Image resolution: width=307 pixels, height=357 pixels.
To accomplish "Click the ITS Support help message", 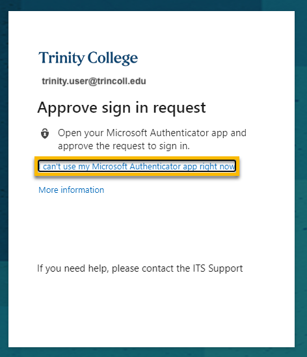I will point(140,268).
